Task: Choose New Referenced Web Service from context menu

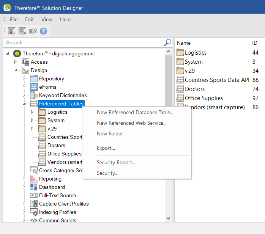Action: pos(137,123)
